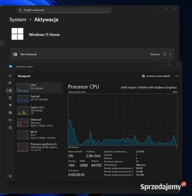Open Processes page icon in Task Manager sidebar

pyautogui.click(x=10, y=83)
